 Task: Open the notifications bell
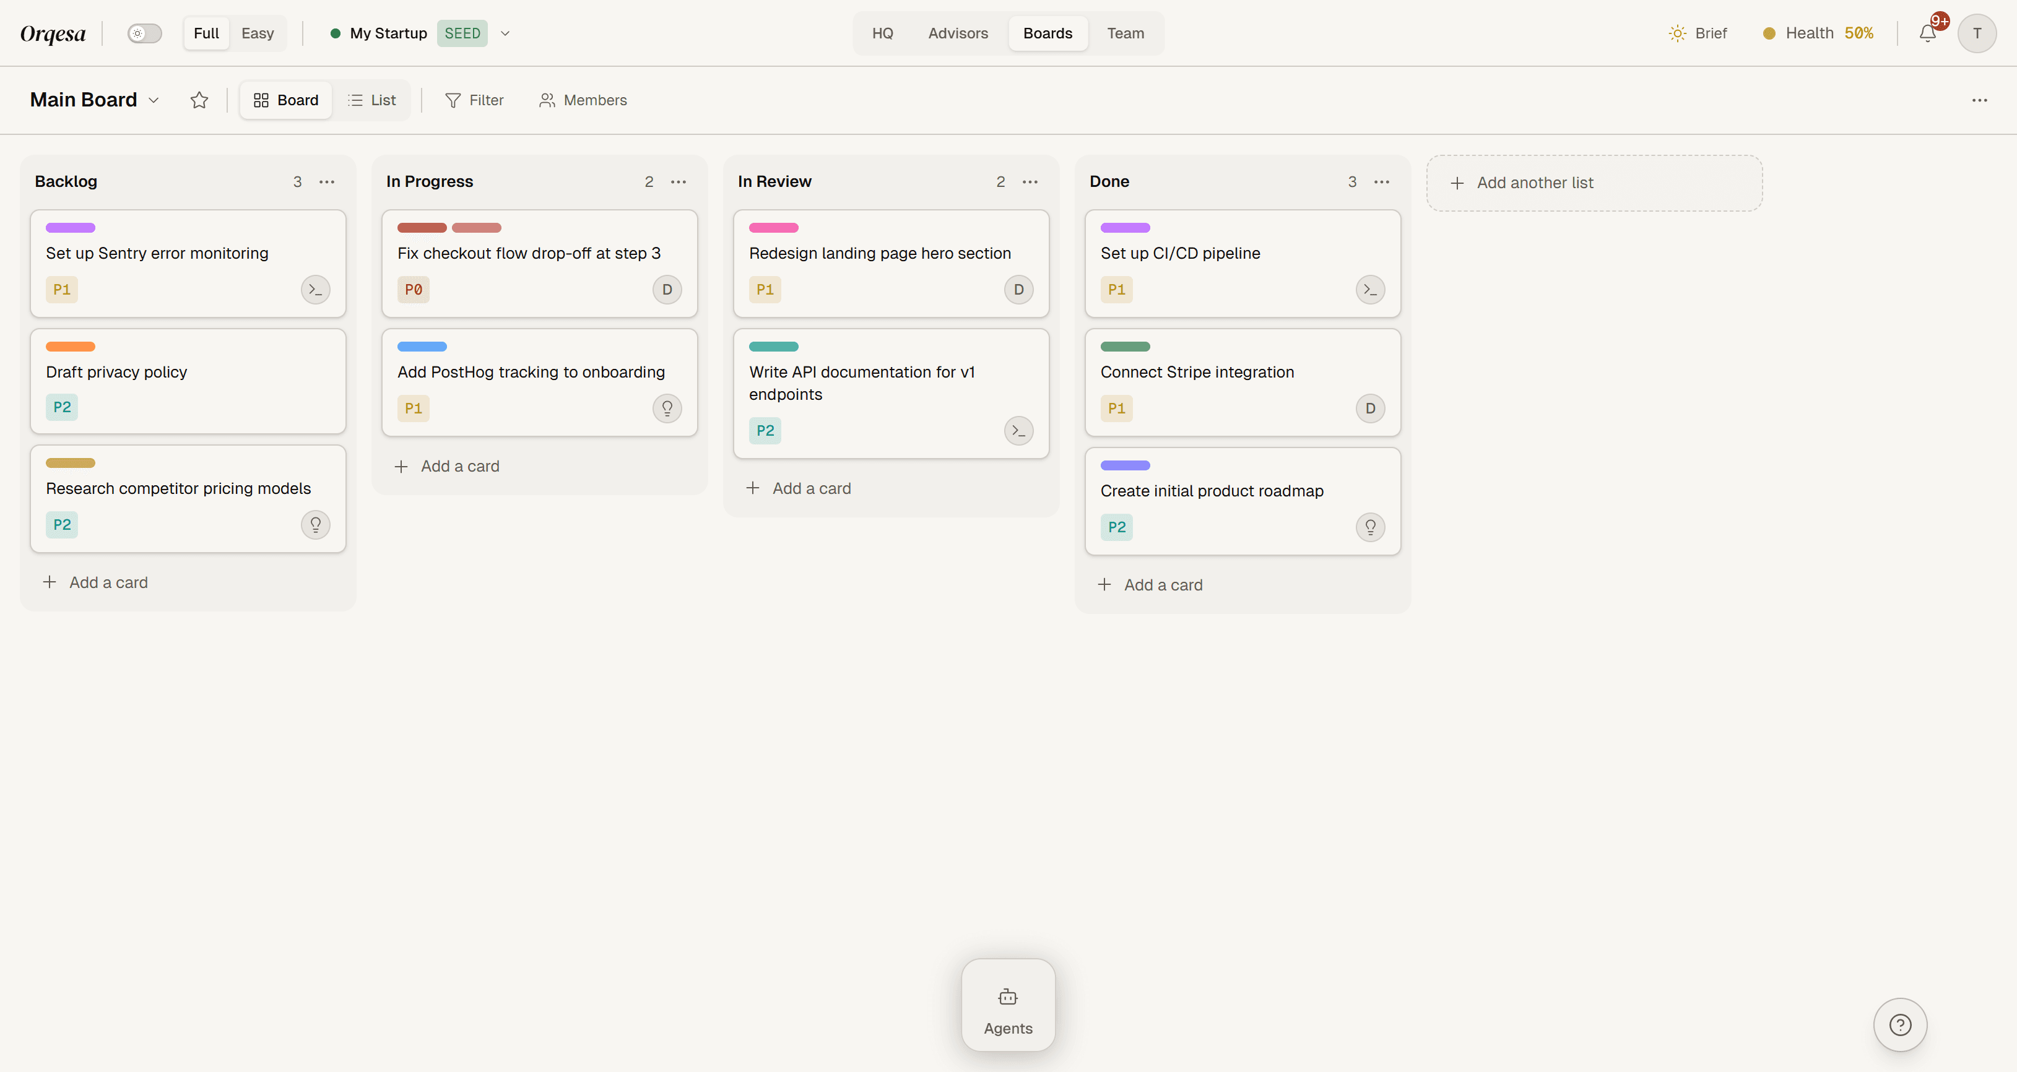(1927, 33)
